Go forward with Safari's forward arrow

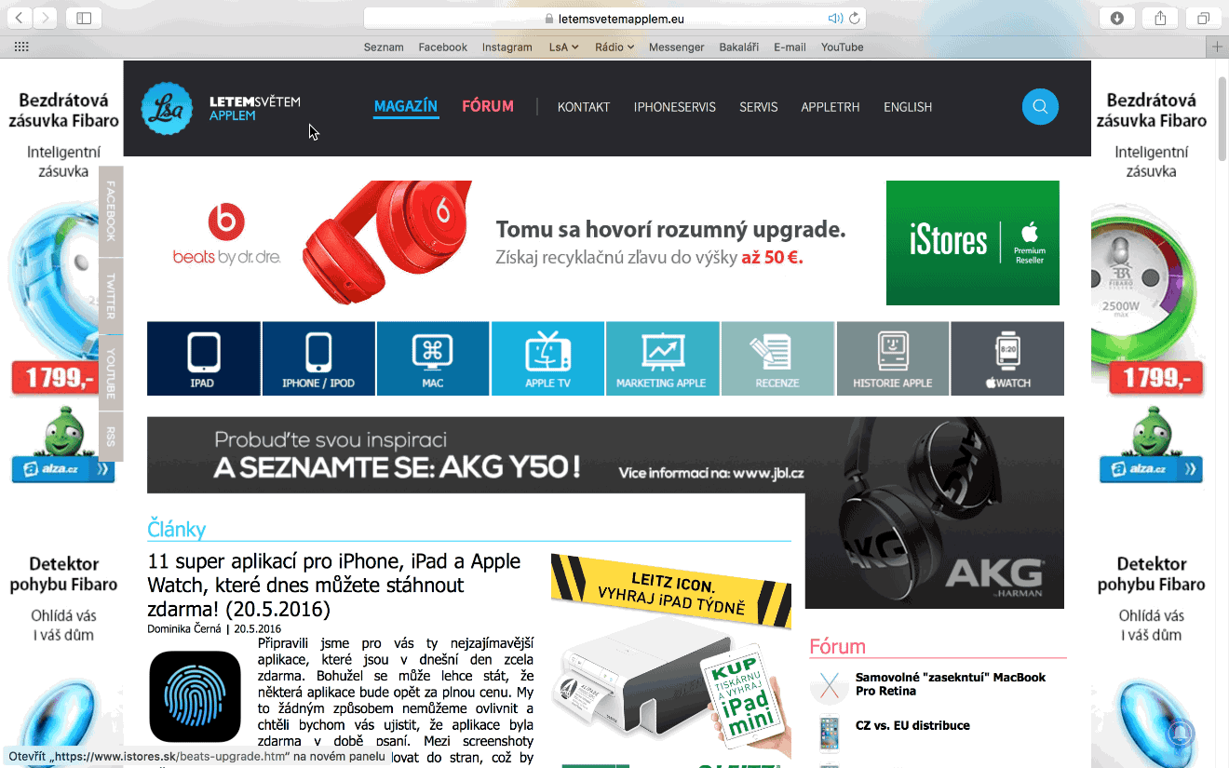(x=45, y=18)
